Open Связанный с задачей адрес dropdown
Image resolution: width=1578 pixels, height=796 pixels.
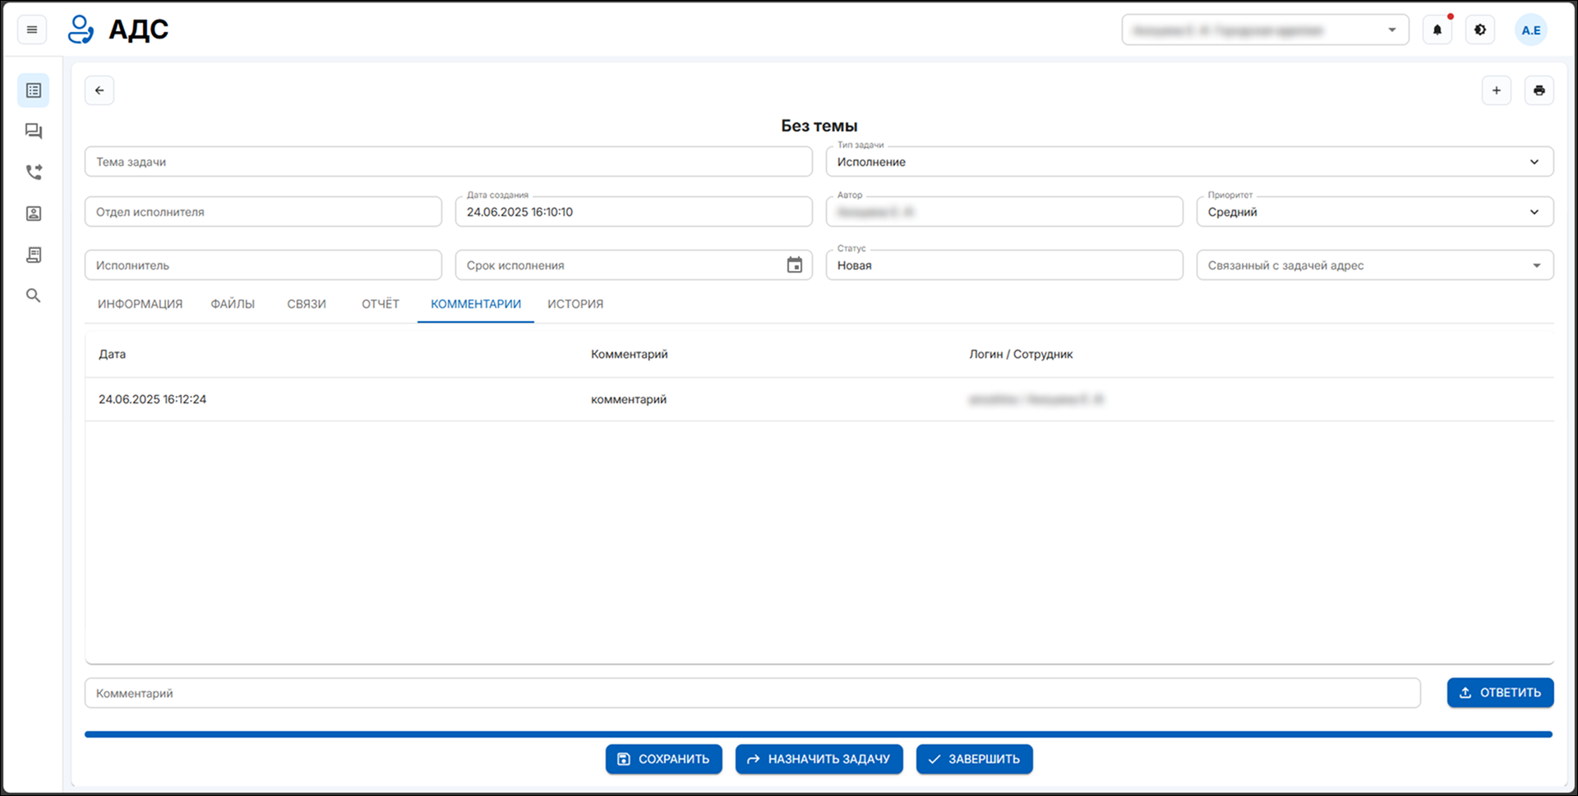[1535, 265]
